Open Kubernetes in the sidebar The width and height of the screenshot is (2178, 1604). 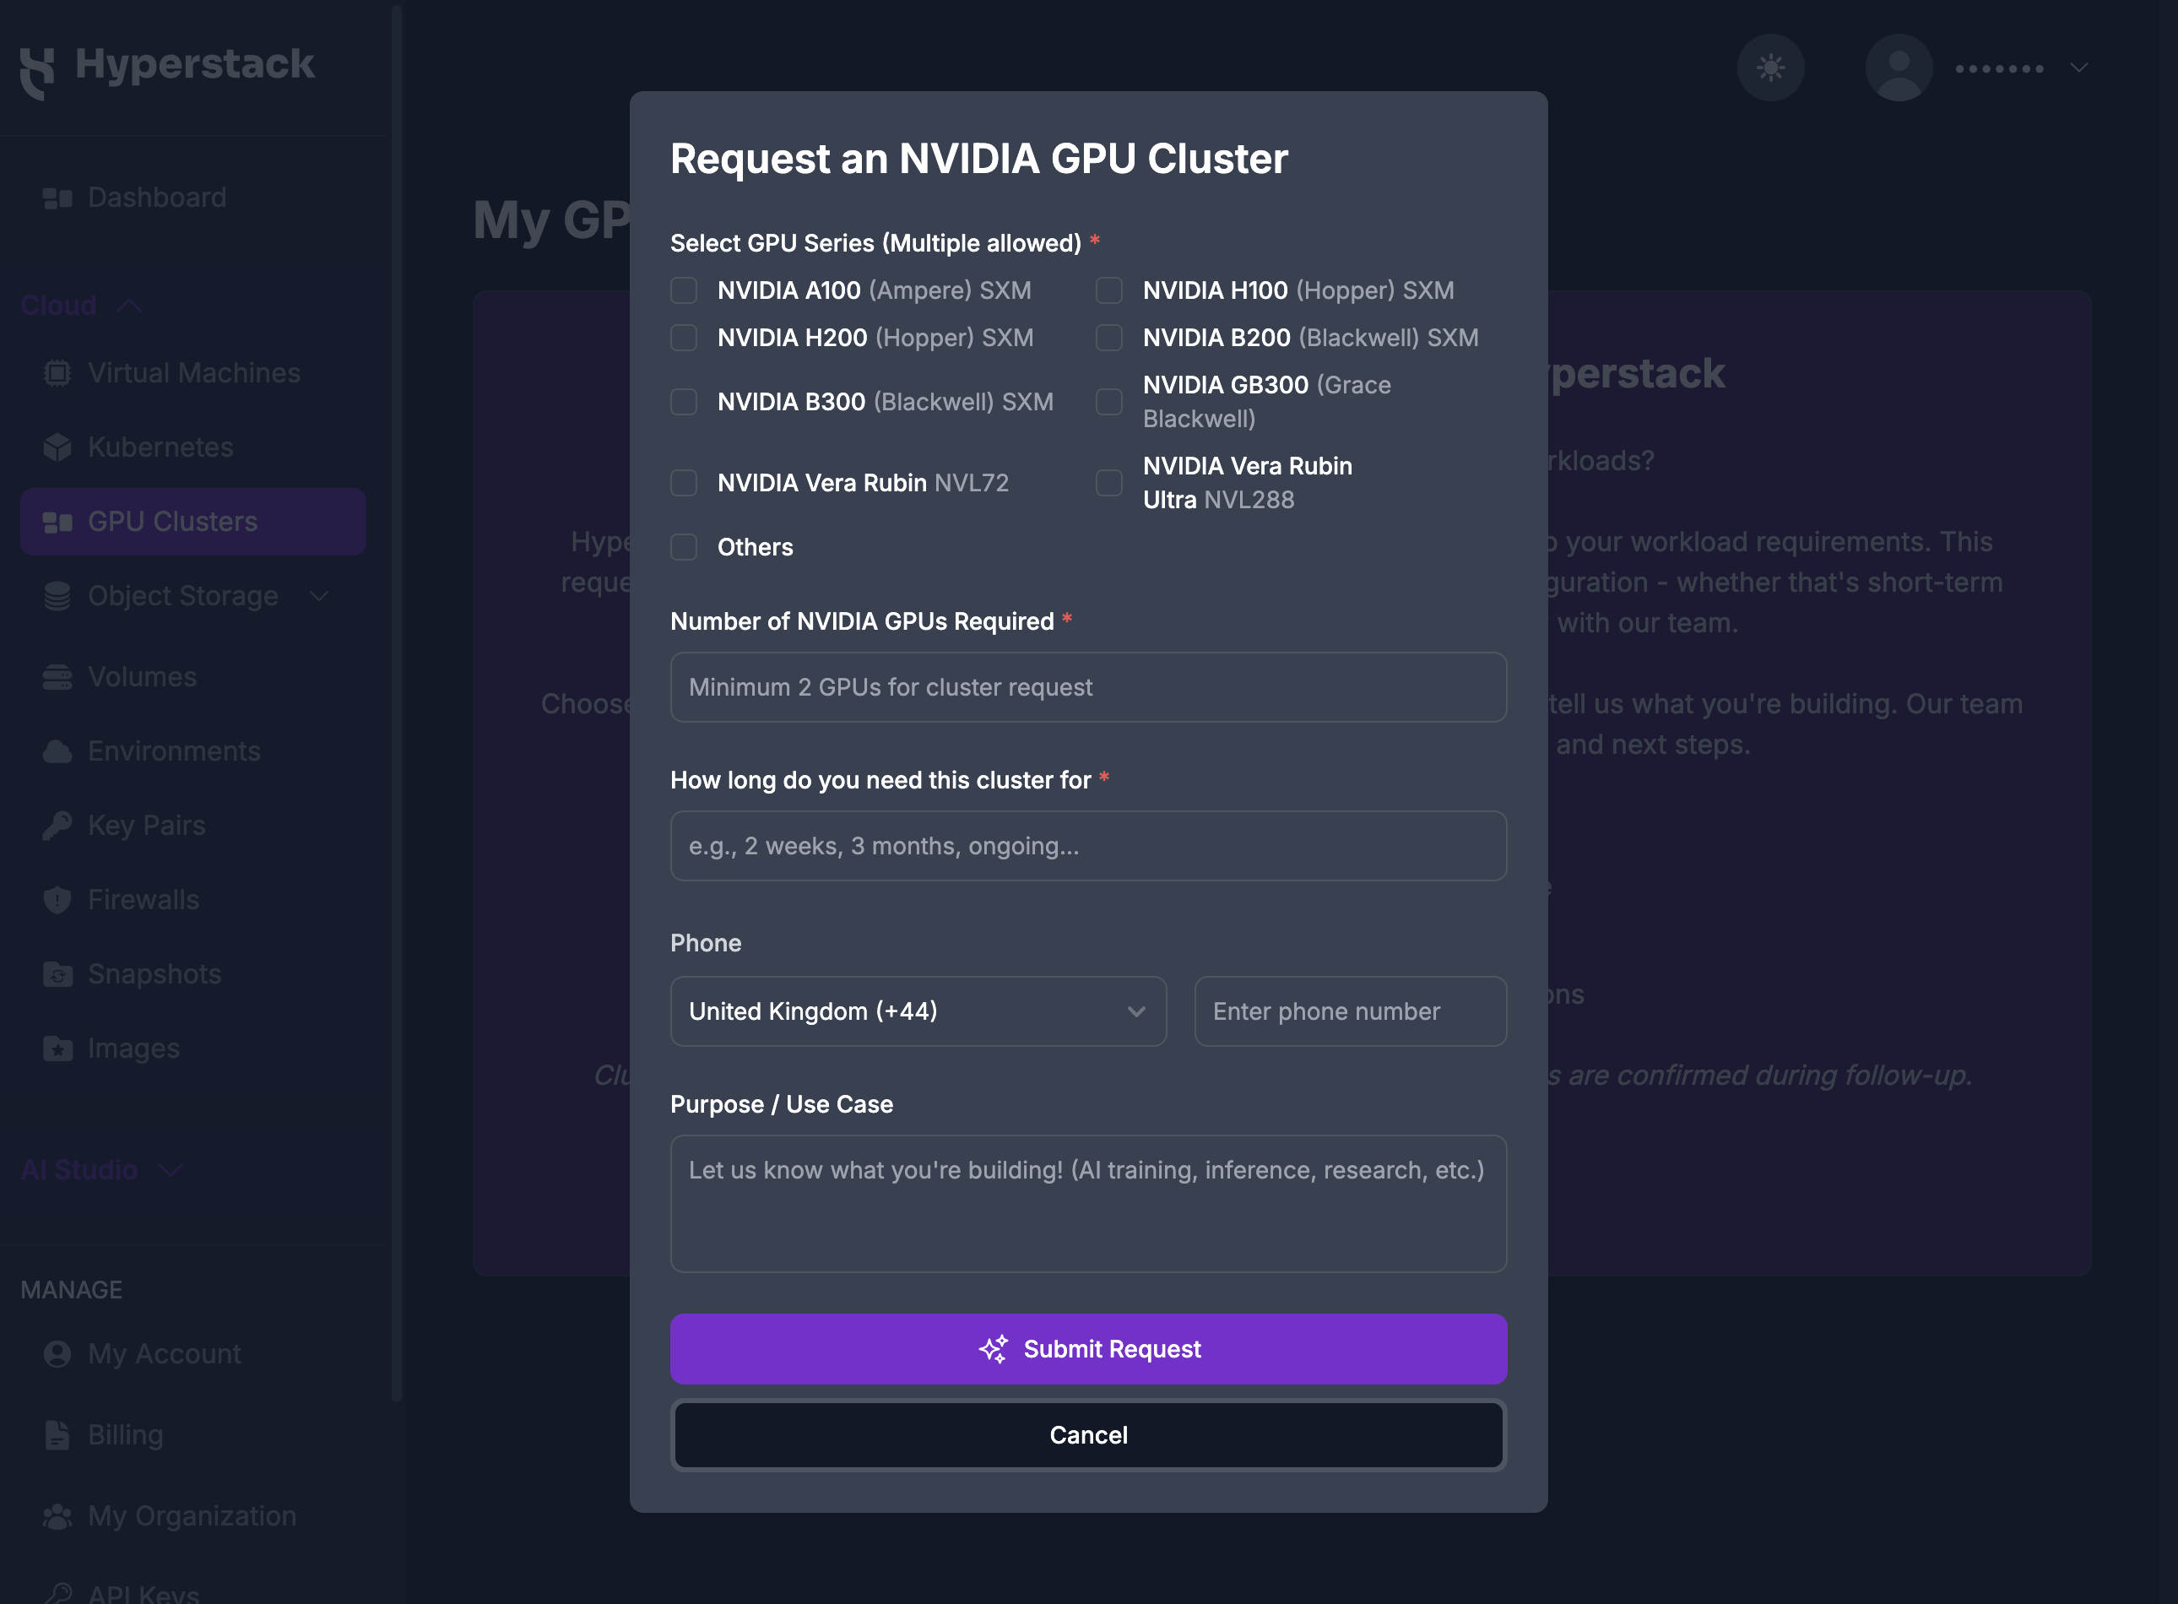coord(192,447)
